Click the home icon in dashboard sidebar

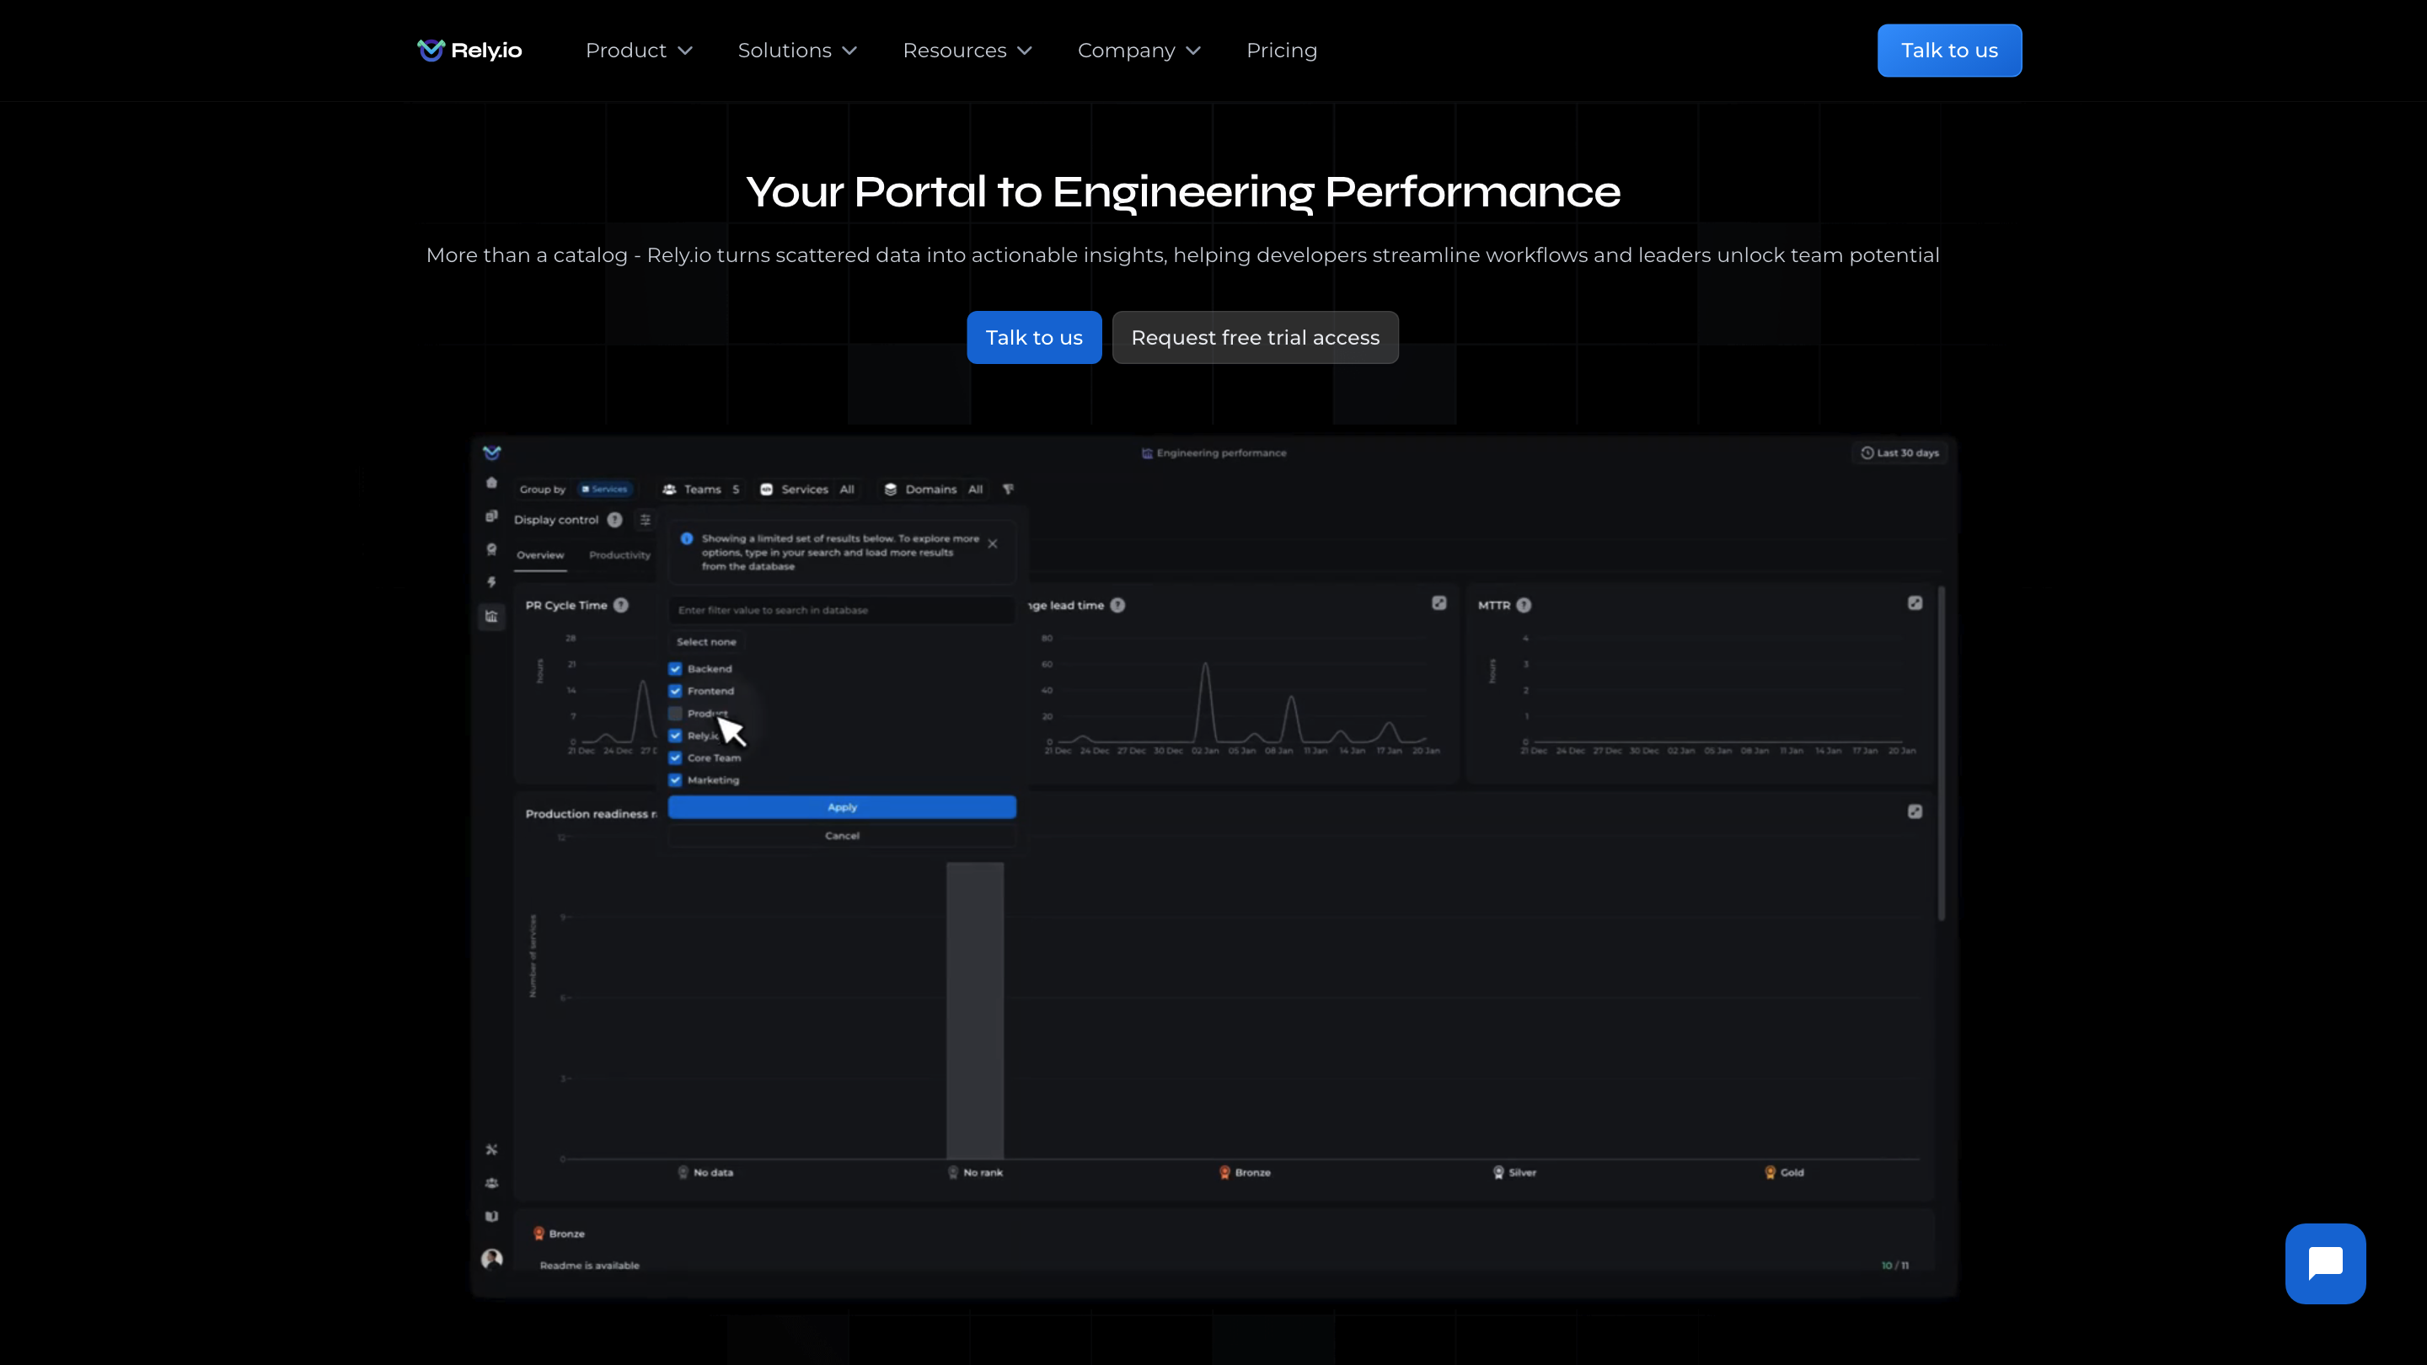pos(492,482)
